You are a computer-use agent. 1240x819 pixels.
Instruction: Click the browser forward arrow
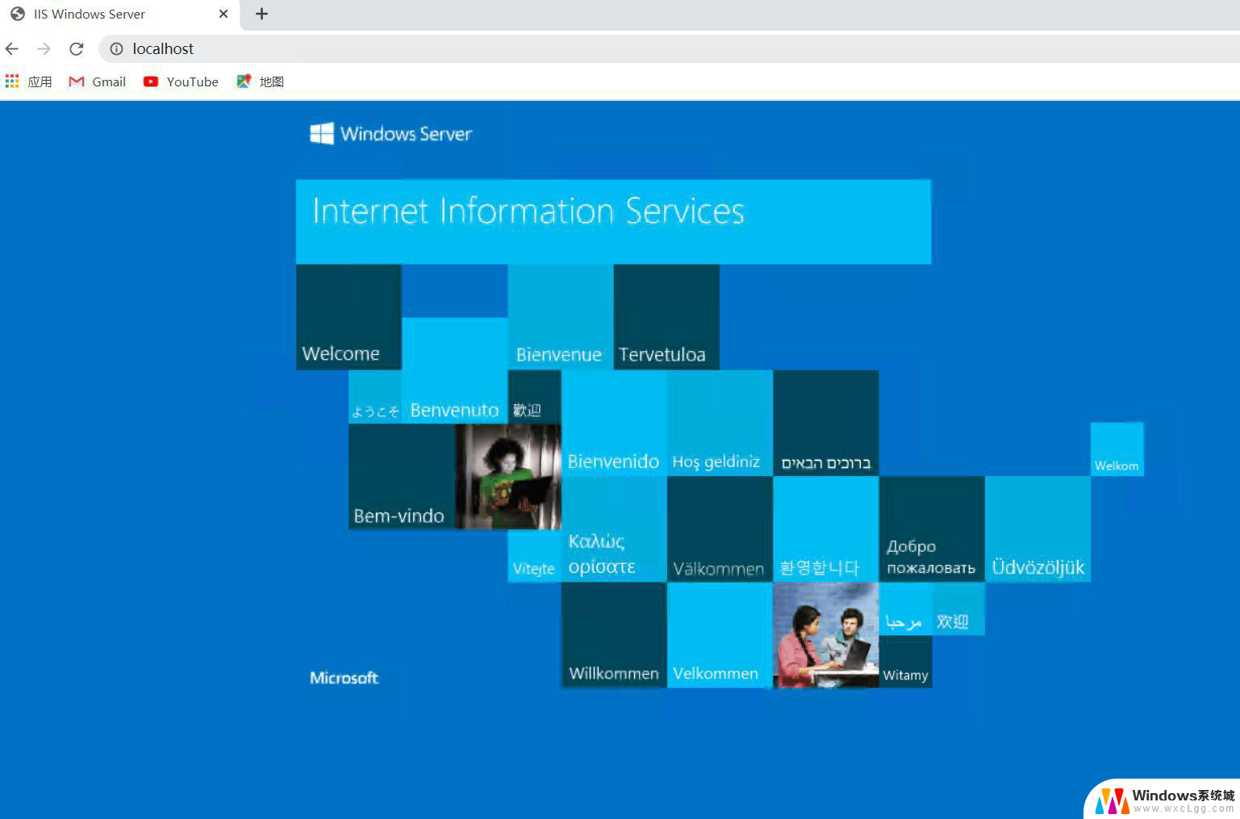click(x=44, y=48)
